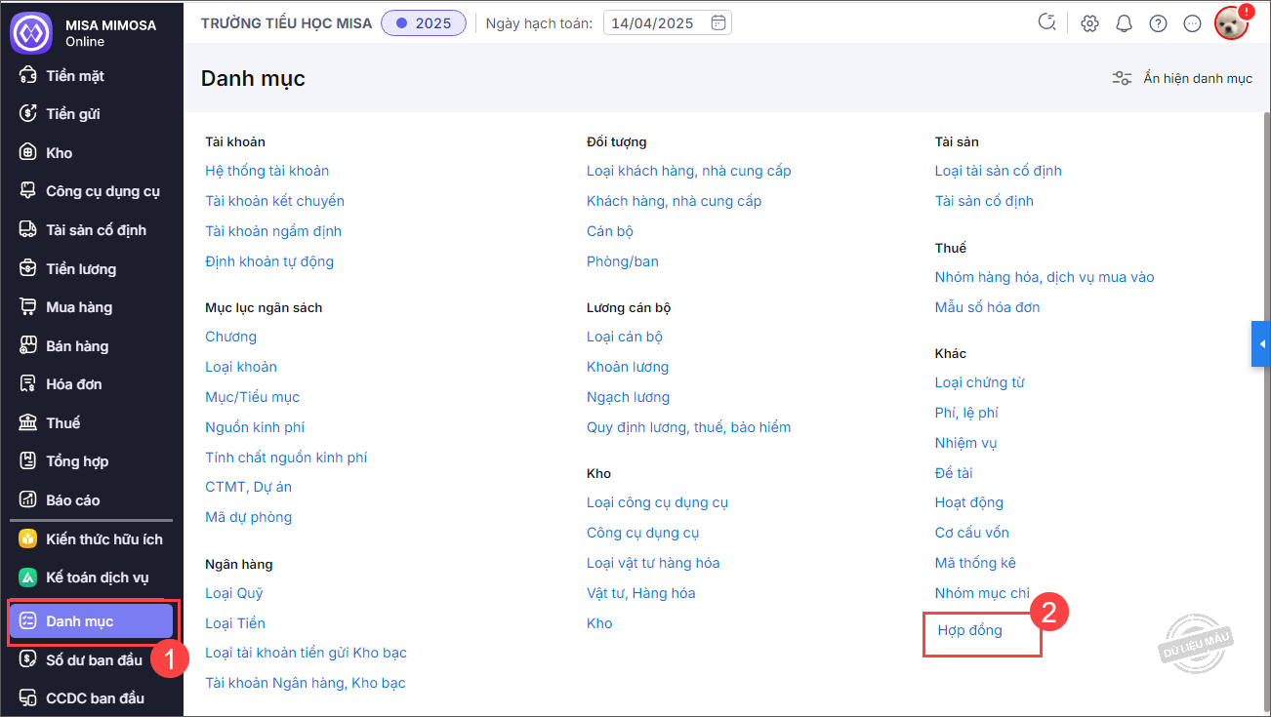
Task: Open the notifications bell
Action: 1124,23
